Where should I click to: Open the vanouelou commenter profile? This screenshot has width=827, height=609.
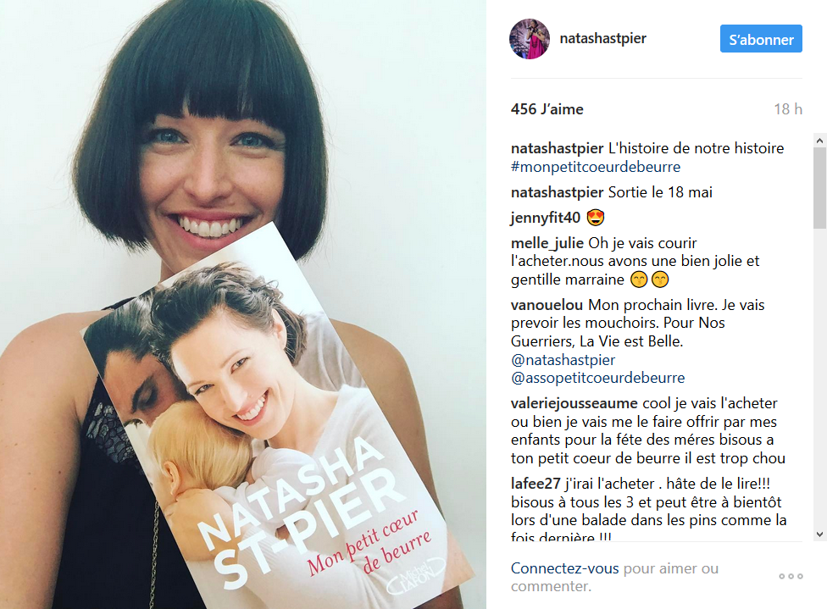547,305
